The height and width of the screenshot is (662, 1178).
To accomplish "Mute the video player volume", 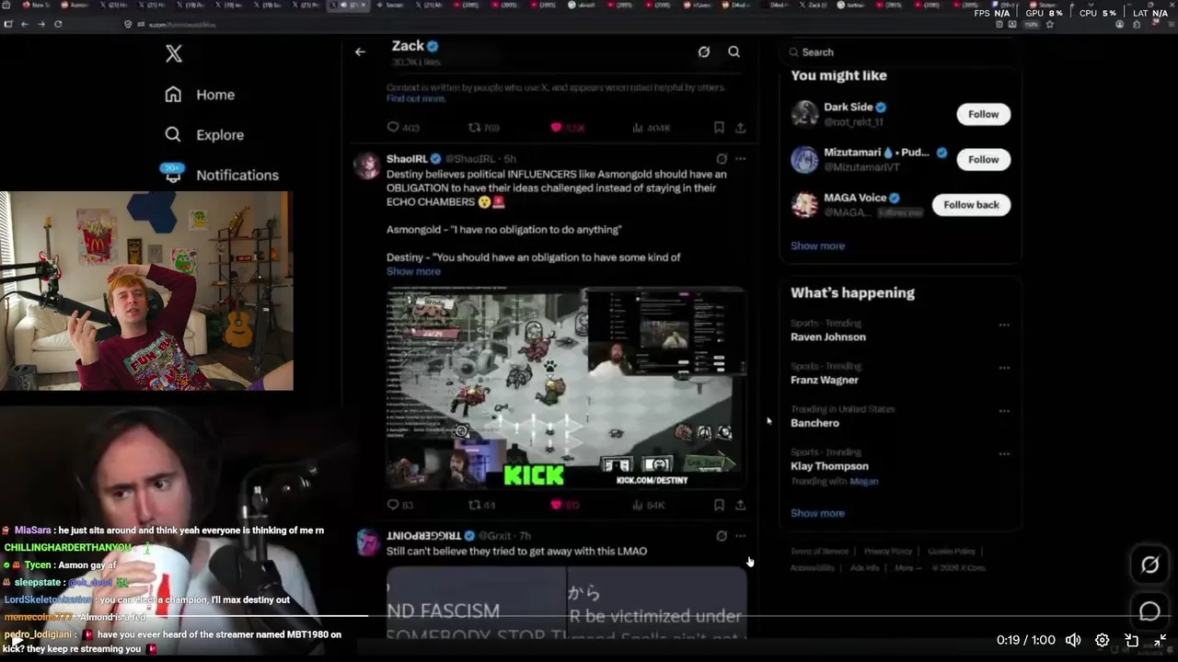I will pos(1073,640).
